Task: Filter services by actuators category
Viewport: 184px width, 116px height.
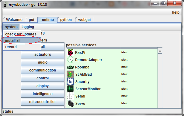Action: pos(43,55)
